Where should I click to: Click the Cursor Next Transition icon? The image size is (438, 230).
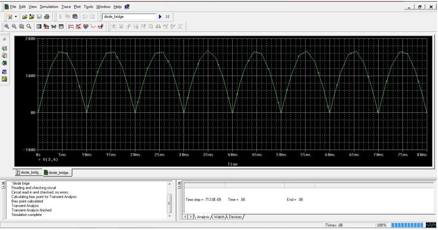pyautogui.click(x=165, y=26)
